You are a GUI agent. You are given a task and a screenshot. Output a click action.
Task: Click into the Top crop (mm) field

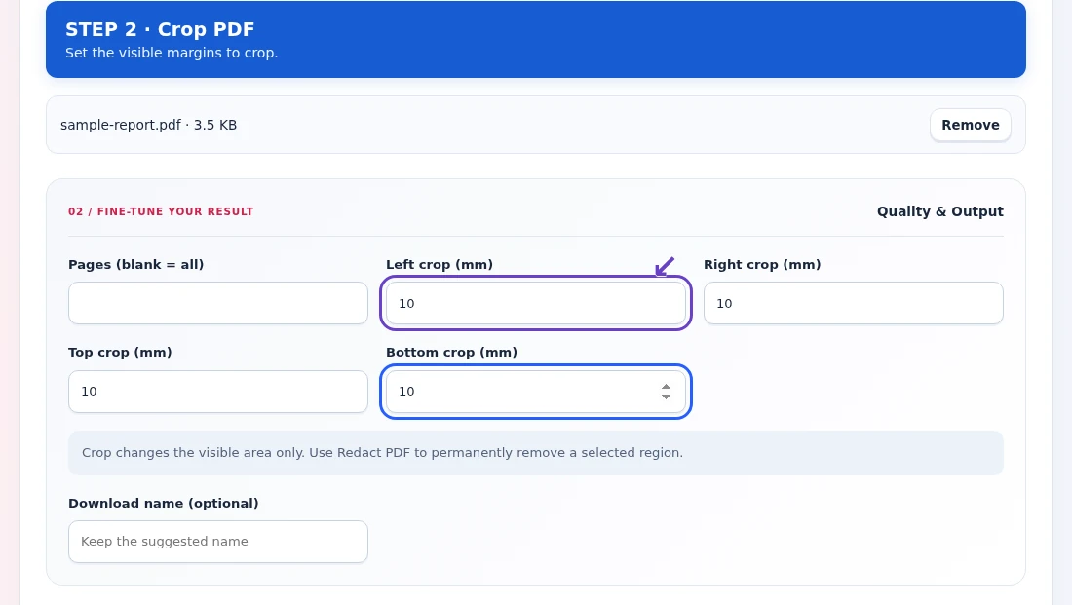(218, 391)
